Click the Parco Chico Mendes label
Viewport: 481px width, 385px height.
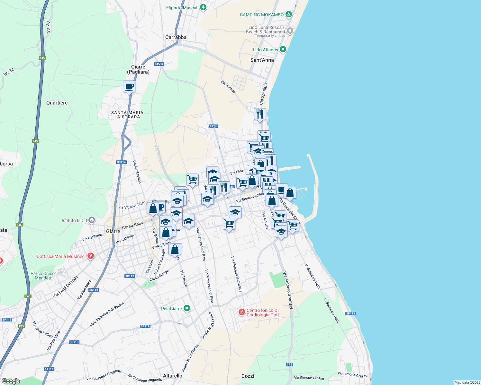click(43, 276)
